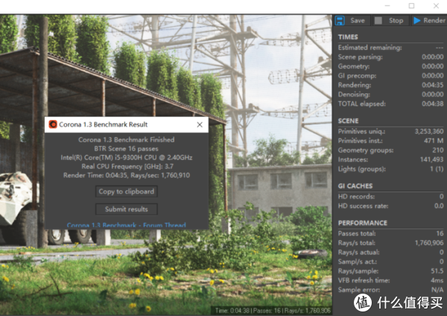Click the Corona logo in the result dialog

(x=53, y=124)
